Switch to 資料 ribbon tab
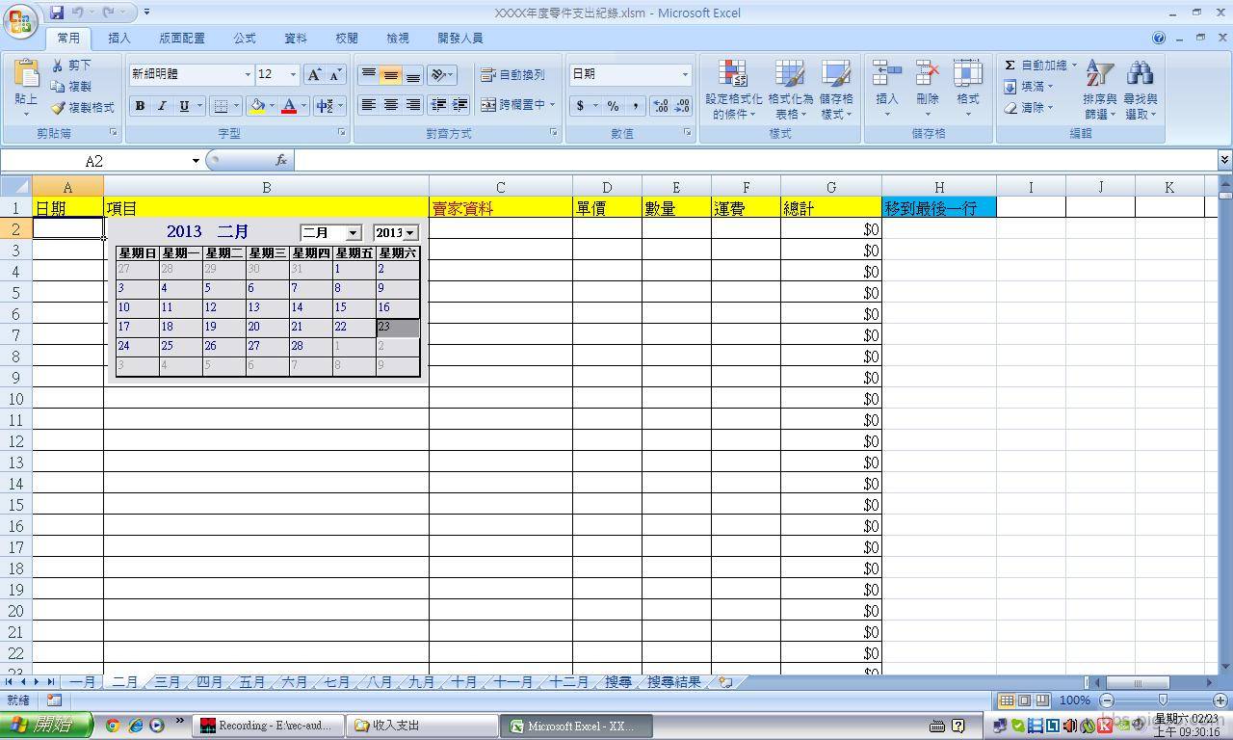Image resolution: width=1233 pixels, height=740 pixels. 296,38
